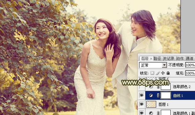Viewport: 195px width, 115px height.
Task: Select the 图层 1 layer name
Action: pos(164,105)
